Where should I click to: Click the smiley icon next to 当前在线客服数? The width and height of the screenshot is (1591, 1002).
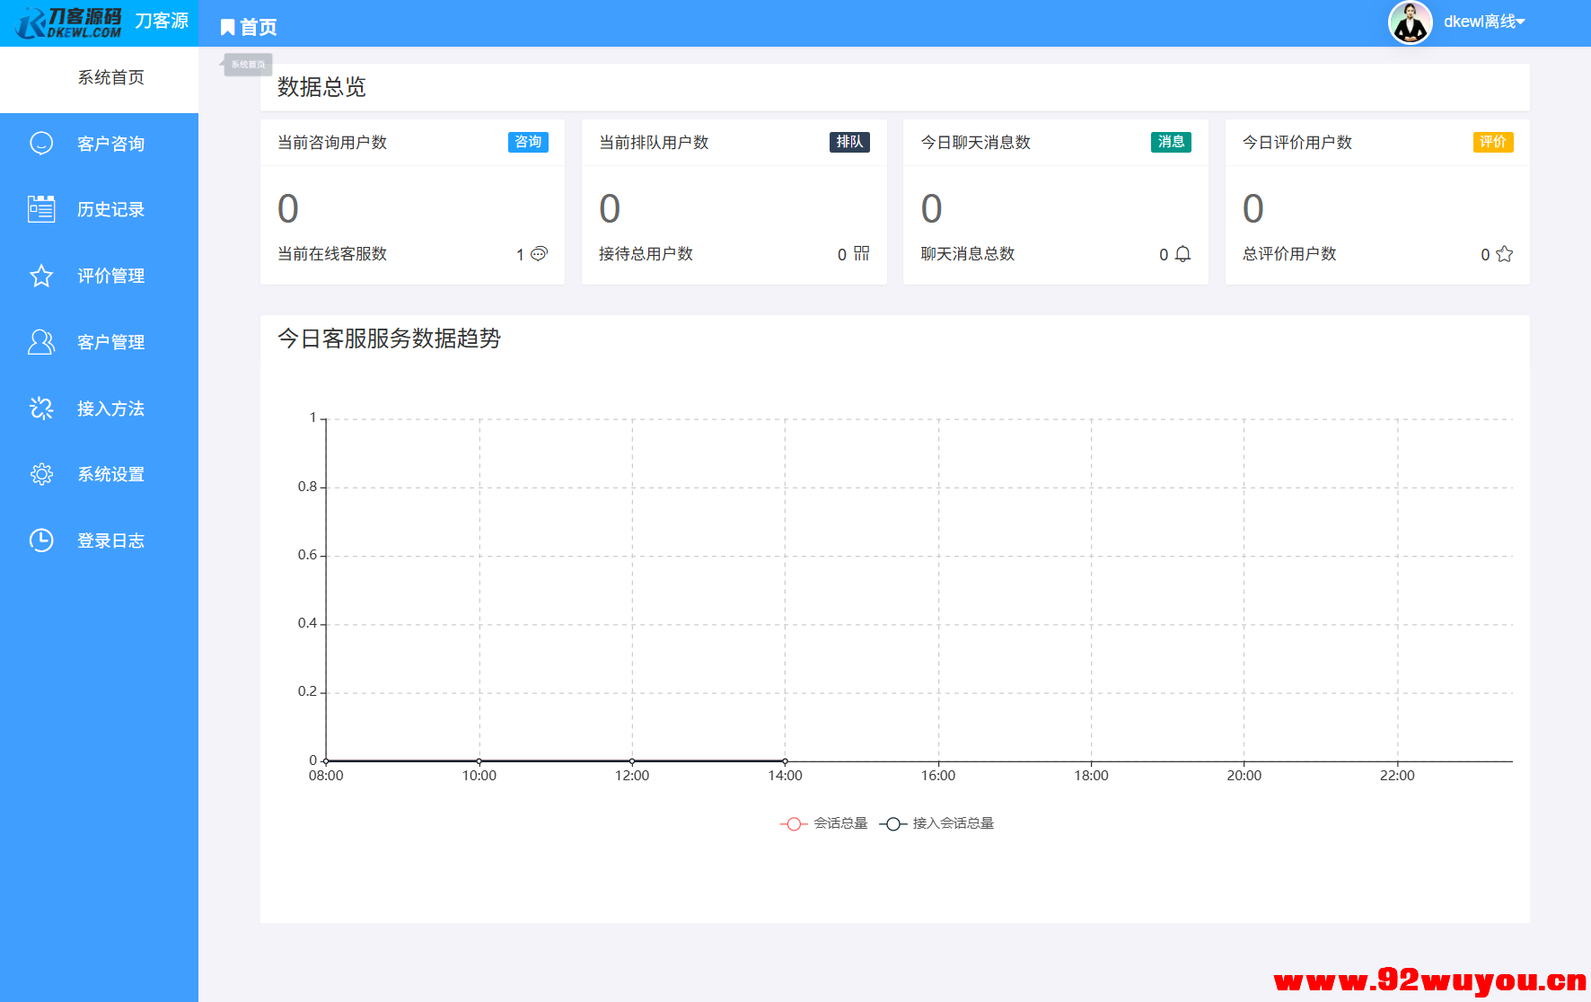click(x=537, y=253)
